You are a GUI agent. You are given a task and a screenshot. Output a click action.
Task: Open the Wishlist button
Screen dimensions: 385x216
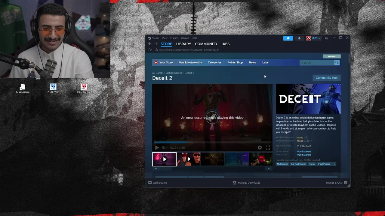coord(331,56)
